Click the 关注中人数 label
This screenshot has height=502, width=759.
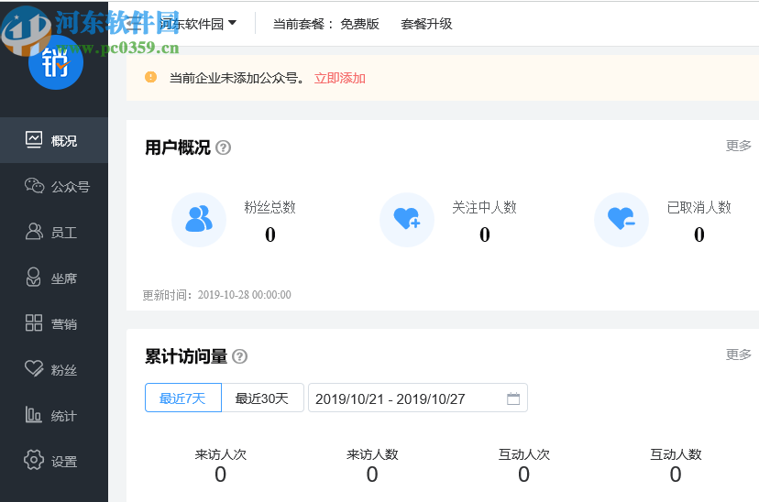(x=485, y=207)
